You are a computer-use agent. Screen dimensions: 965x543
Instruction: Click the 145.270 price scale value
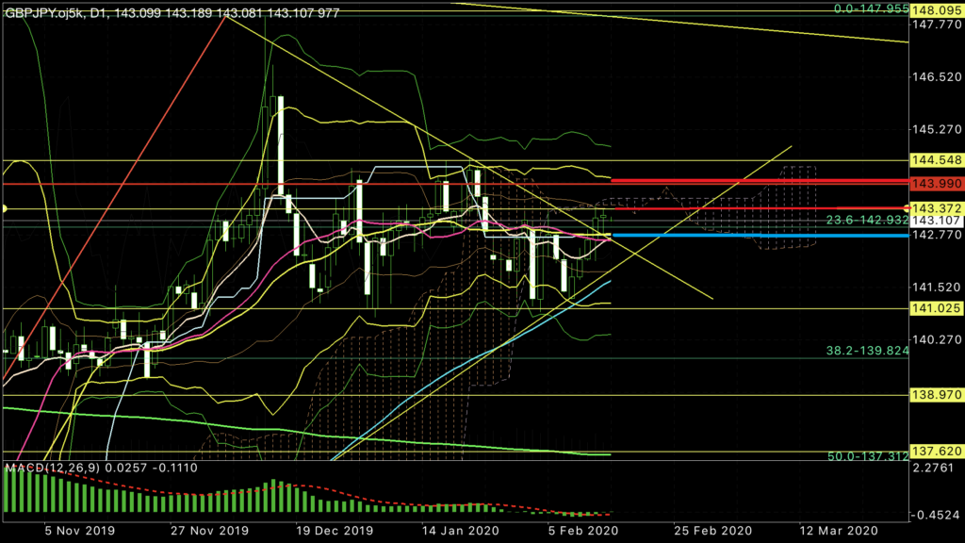pyautogui.click(x=936, y=130)
